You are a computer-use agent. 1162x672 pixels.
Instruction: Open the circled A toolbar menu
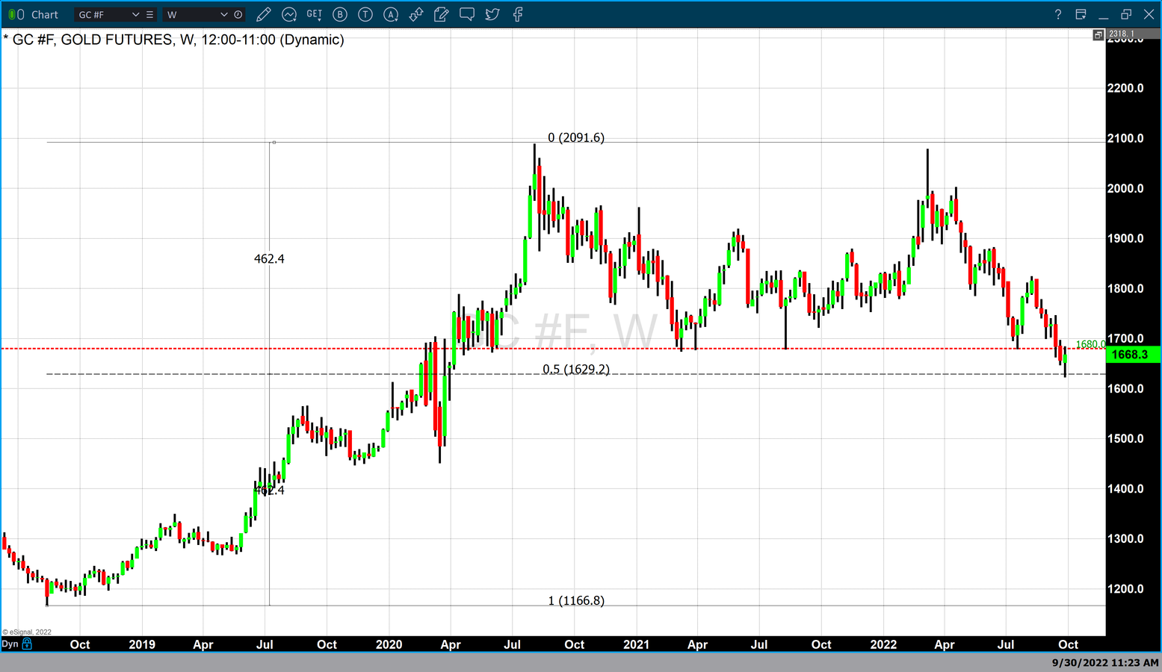[391, 14]
